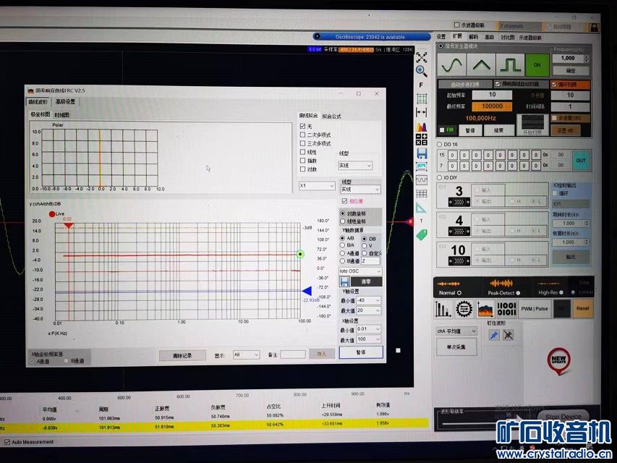
Task: Switch to the 高级设置 tab in FRC window
Action: [x=65, y=101]
